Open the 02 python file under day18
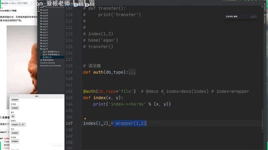The image size is (268, 150). (x=51, y=55)
